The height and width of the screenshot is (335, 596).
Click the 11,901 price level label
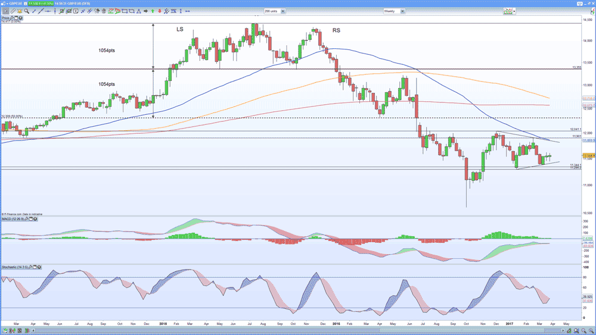click(x=576, y=136)
